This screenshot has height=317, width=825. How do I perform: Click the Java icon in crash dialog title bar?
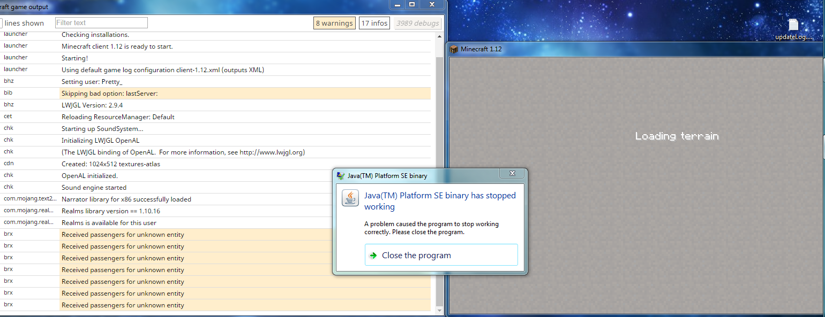tap(341, 175)
